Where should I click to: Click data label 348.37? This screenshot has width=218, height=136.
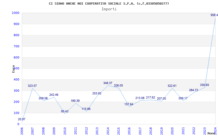[x=108, y=83]
